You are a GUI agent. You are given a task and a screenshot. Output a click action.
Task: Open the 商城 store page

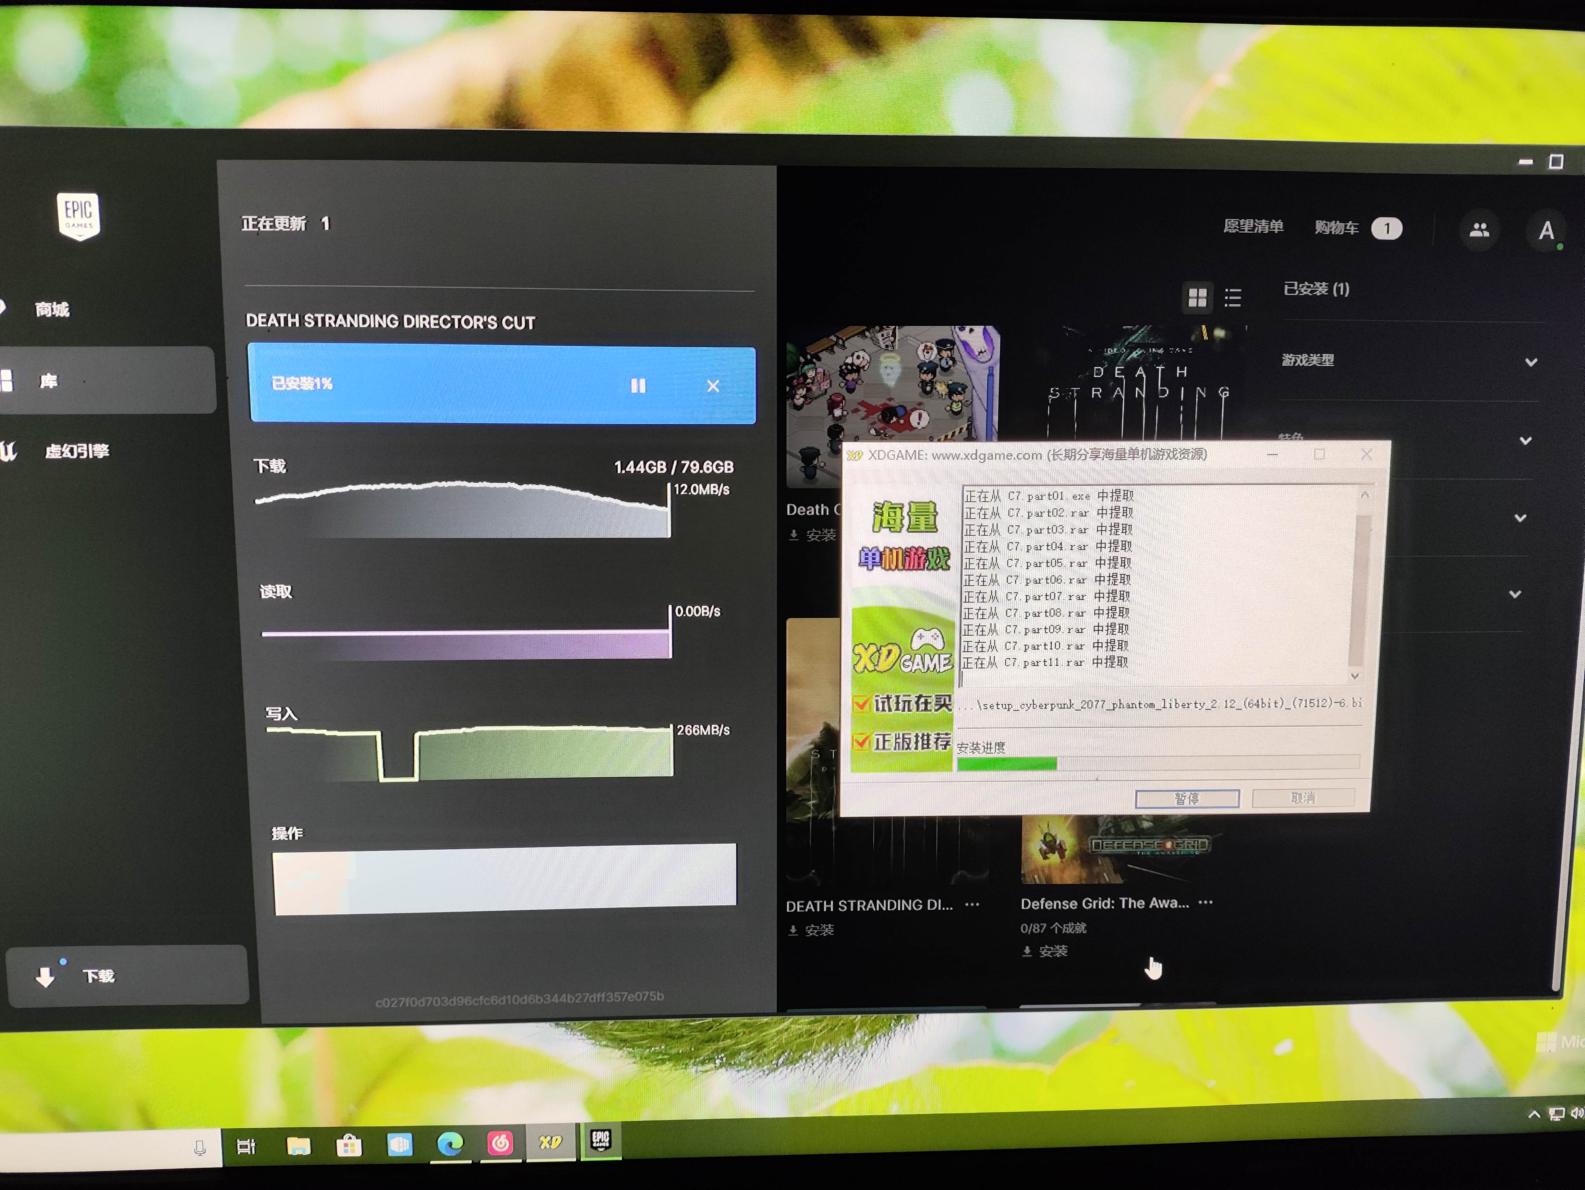pyautogui.click(x=52, y=309)
